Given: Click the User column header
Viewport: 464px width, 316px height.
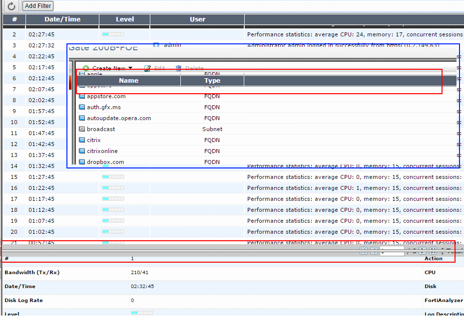Looking at the screenshot, I should point(197,19).
